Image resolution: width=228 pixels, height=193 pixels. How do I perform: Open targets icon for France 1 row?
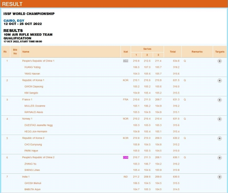click(220, 100)
